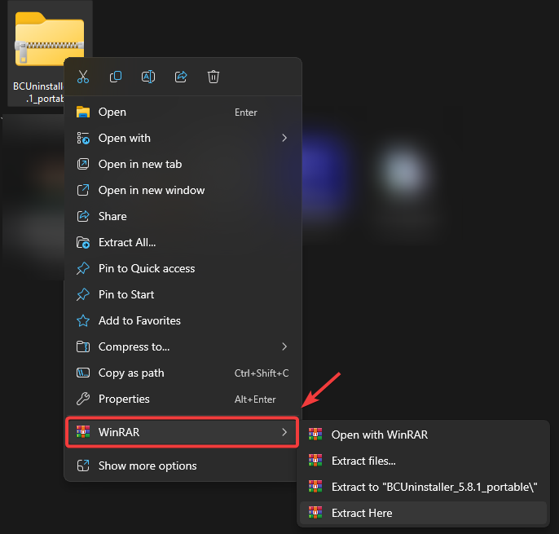Viewport: 559px width, 534px height.
Task: Choose Open in new window
Action: point(183,190)
